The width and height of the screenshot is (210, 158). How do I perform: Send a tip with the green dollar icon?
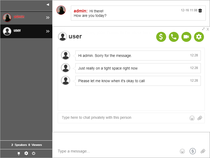coord(161,37)
